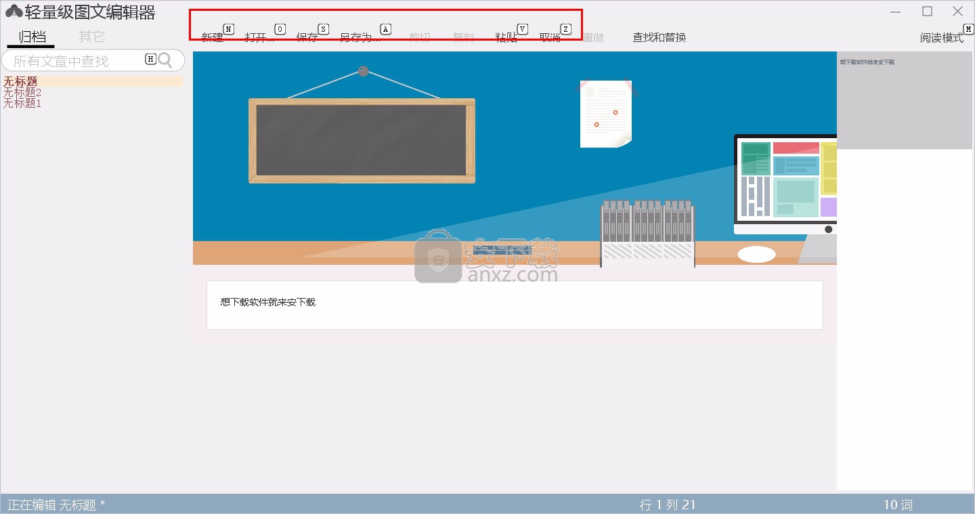Click the text 想下载软件就来安下载 in editor
This screenshot has height=514, width=975.
click(x=268, y=302)
